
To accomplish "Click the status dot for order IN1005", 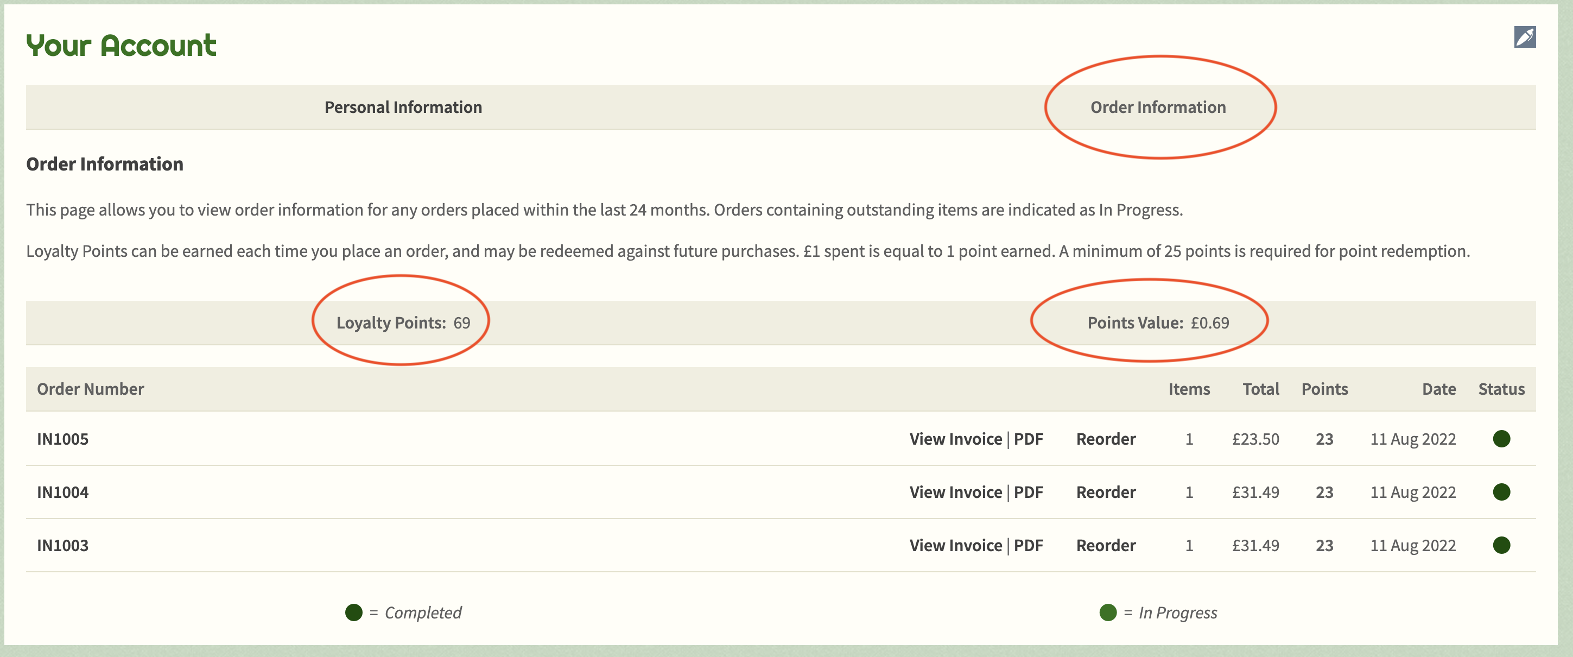I will tap(1501, 439).
